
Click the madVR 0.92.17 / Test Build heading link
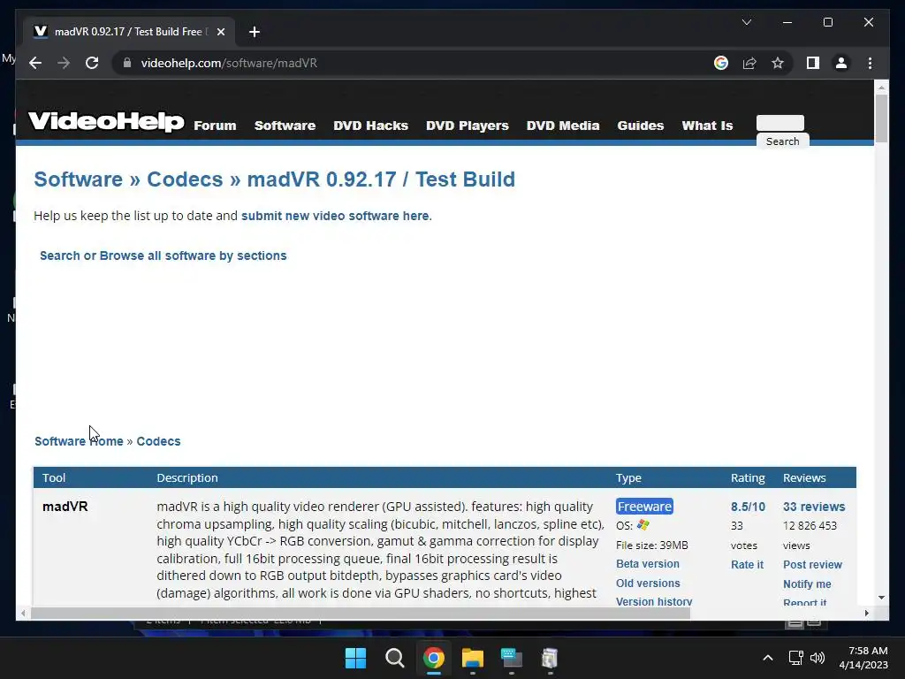(x=381, y=179)
